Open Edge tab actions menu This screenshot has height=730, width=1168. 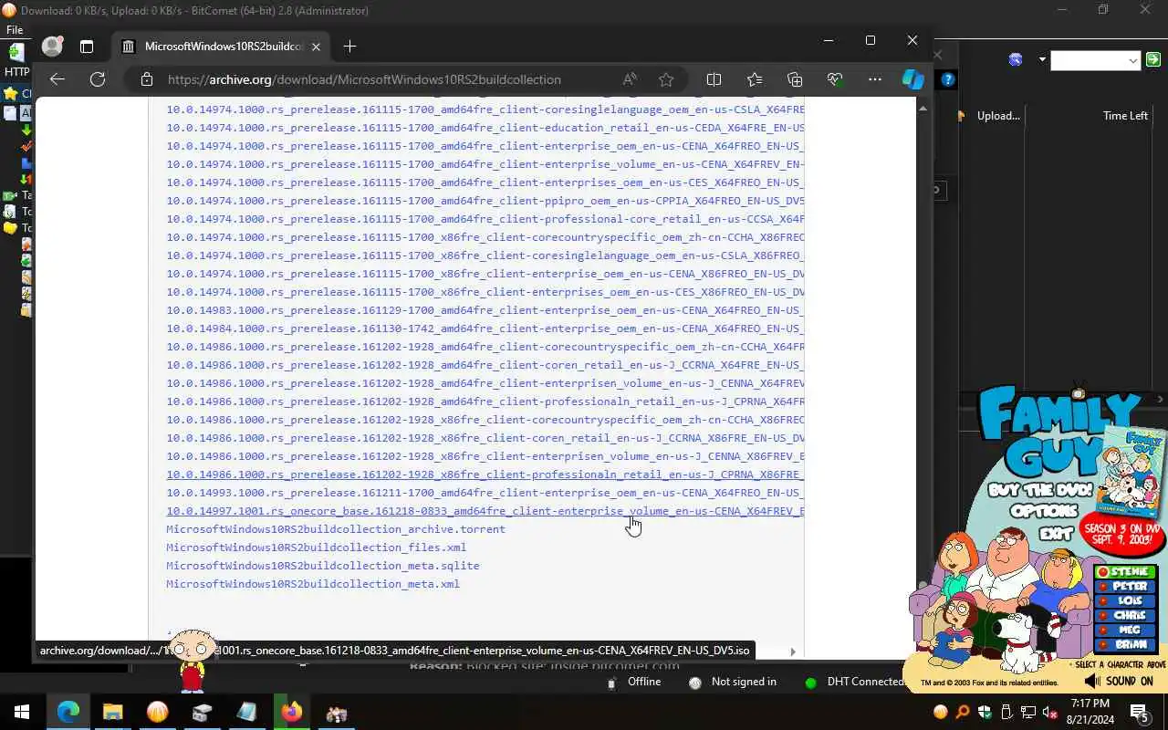point(87,47)
